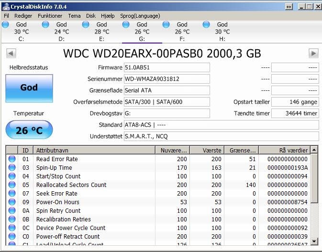Open the Disk menu

tap(91, 16)
